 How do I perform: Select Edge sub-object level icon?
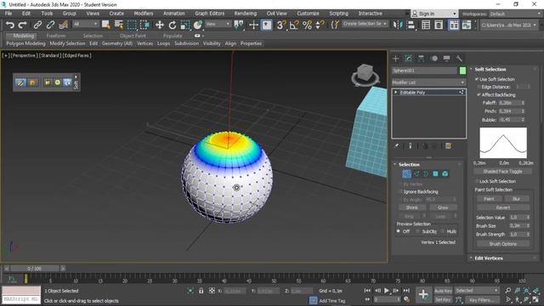point(416,173)
